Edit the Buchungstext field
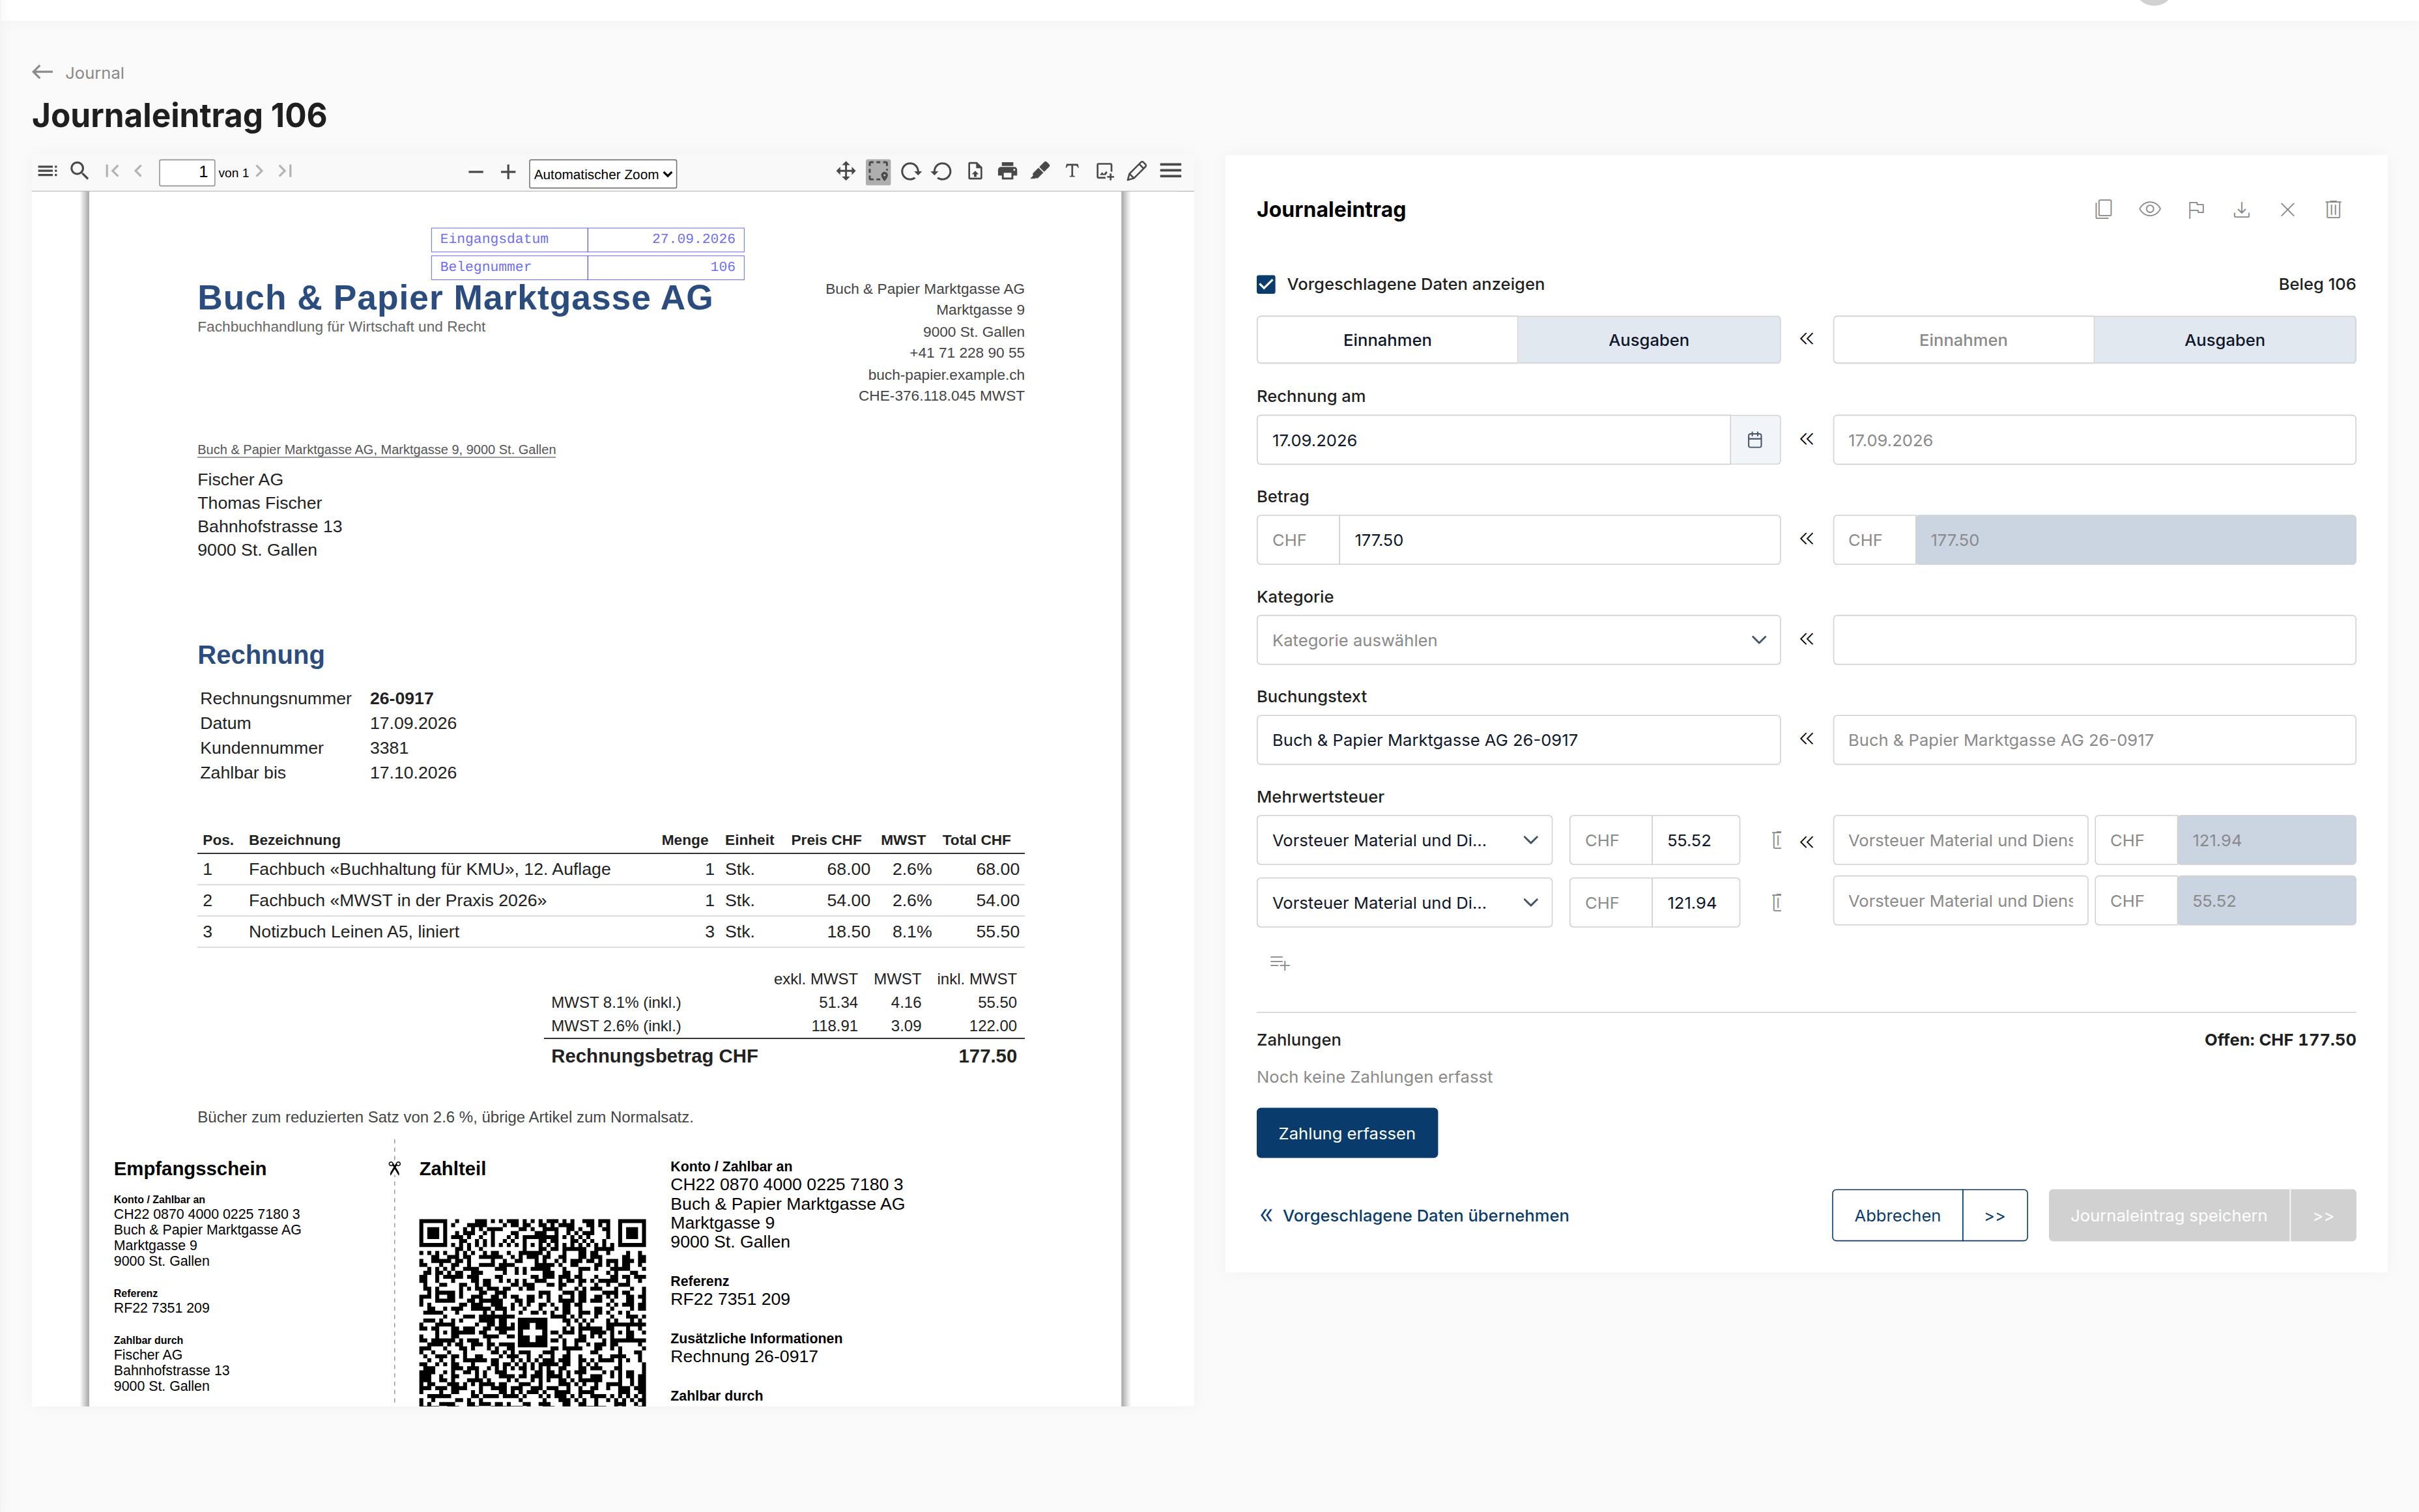This screenshot has width=2419, height=1512. 1518,740
